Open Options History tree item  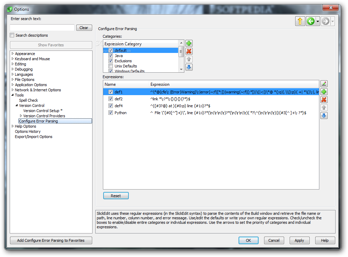28,131
